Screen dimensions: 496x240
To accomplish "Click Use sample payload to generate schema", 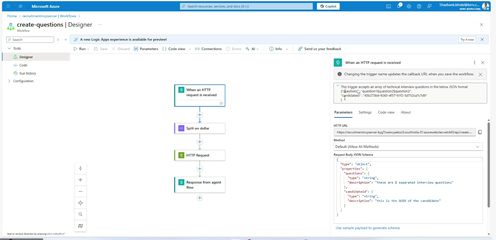I will pos(367,228).
